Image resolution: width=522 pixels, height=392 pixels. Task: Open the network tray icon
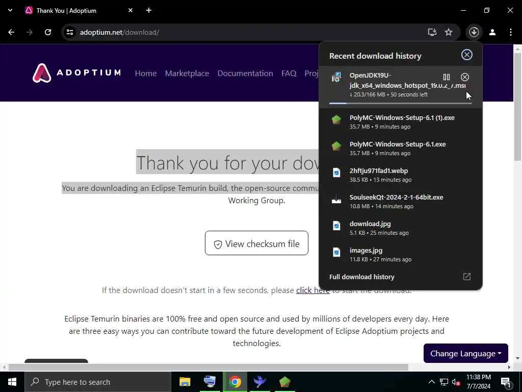click(444, 382)
